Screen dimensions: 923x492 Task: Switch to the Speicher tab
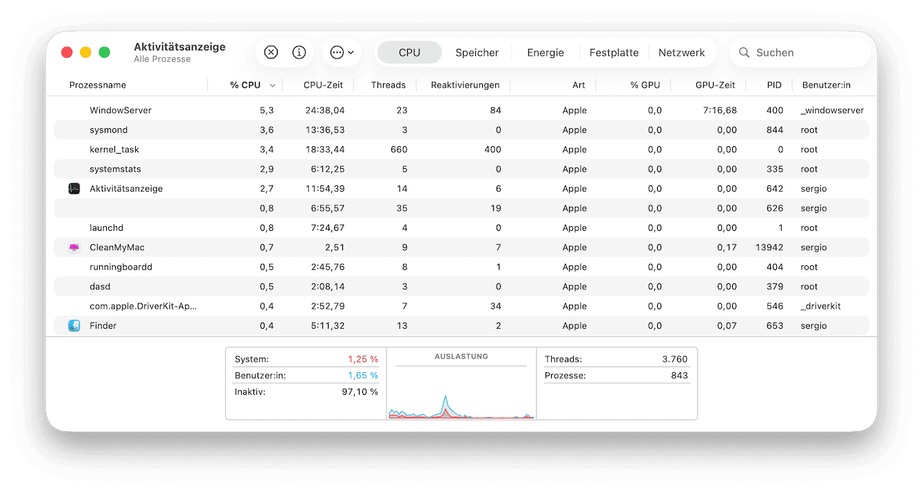coord(477,52)
